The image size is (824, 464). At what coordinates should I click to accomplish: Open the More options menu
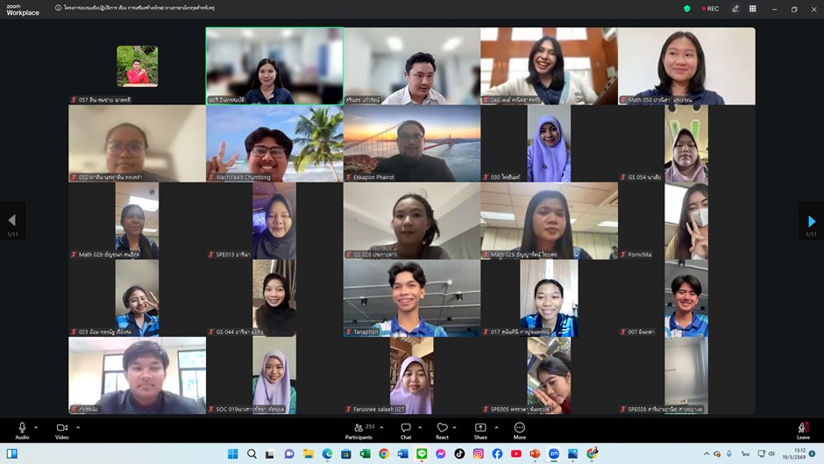click(x=520, y=429)
